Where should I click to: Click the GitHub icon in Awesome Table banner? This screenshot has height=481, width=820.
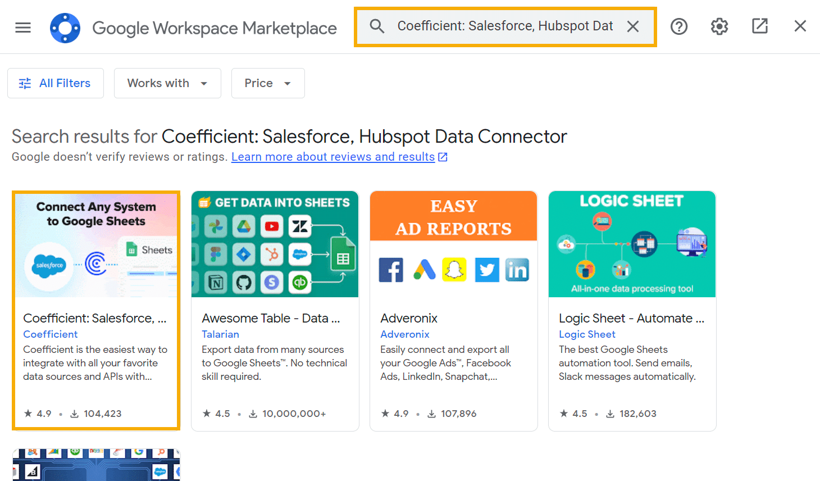click(244, 282)
